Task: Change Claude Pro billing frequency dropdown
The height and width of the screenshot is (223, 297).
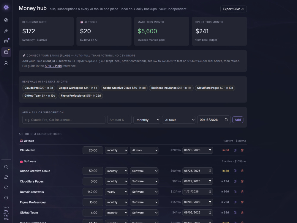Action: pos(116,150)
